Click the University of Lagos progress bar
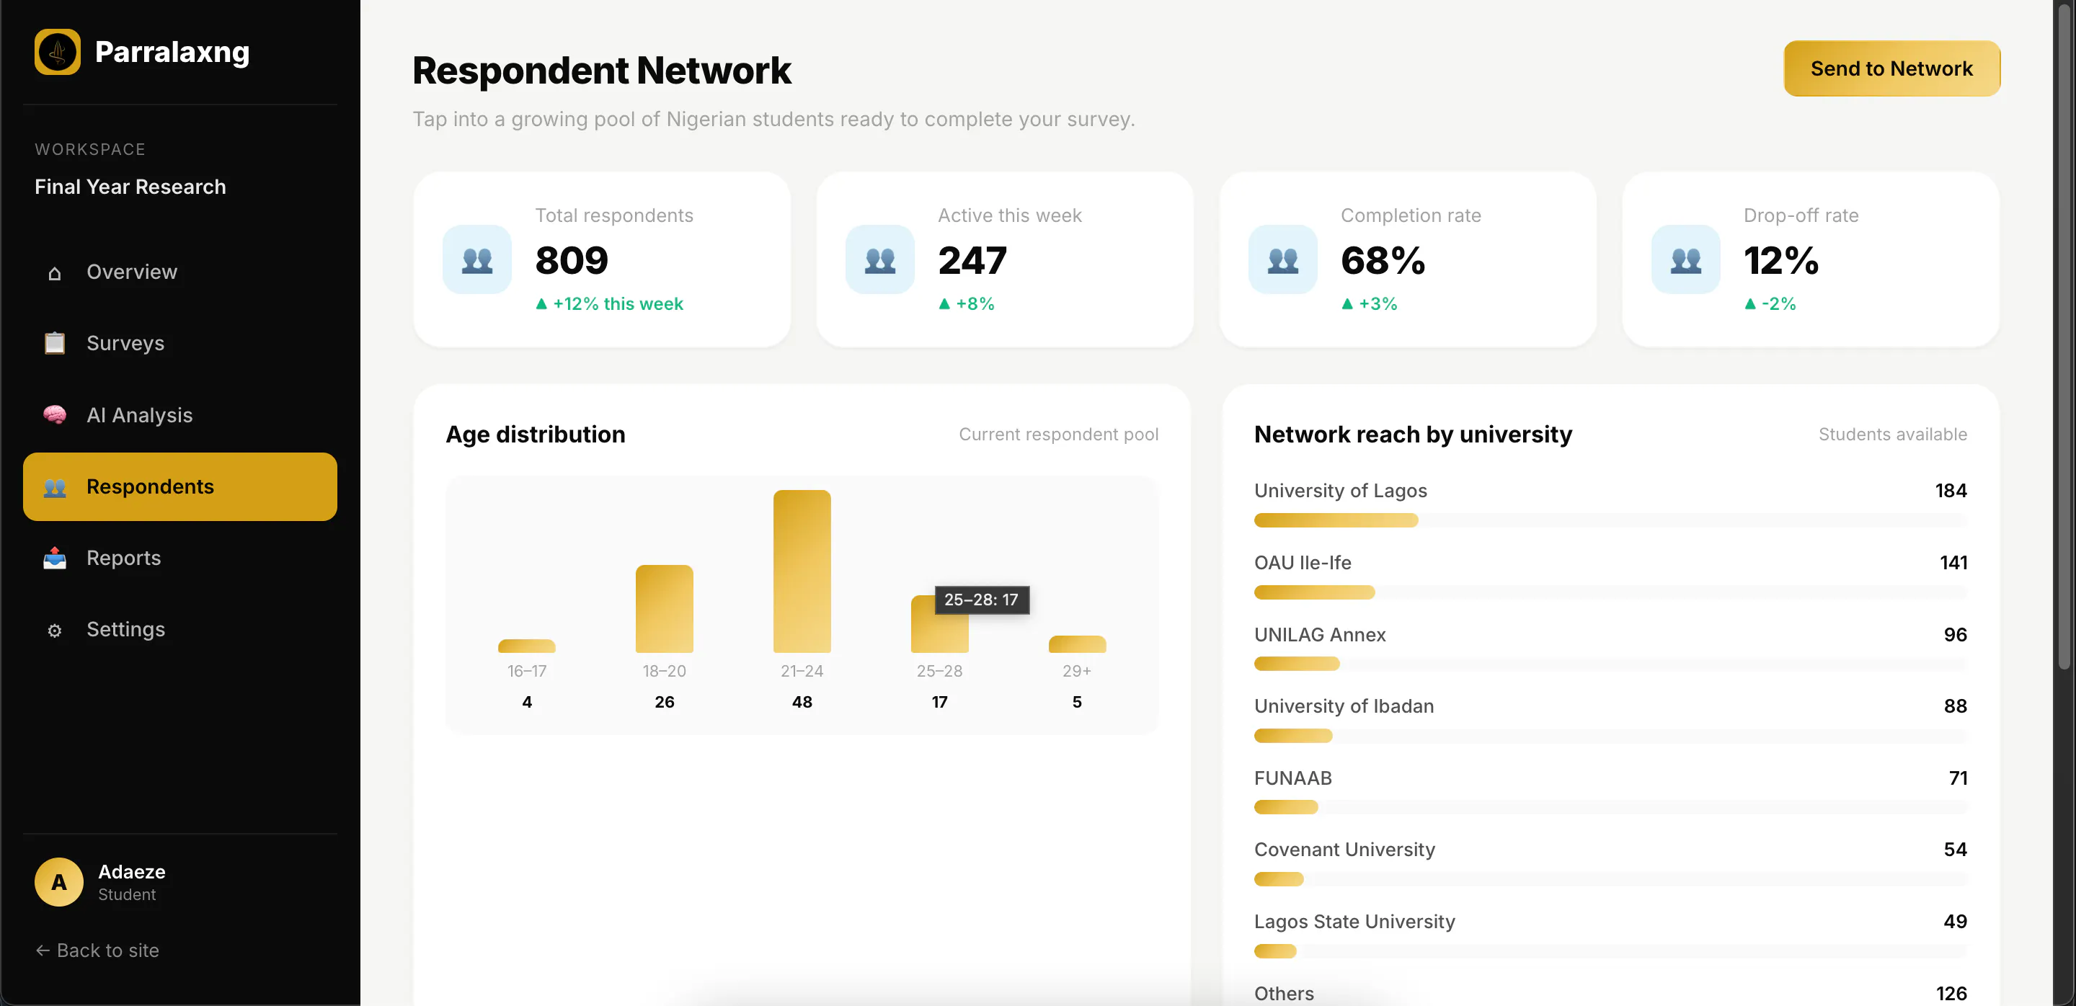Viewport: 2076px width, 1006px height. point(1610,520)
